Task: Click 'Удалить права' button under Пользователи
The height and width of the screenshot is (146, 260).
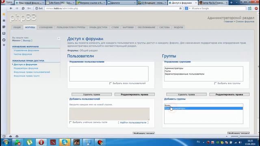Action: (x=91, y=94)
